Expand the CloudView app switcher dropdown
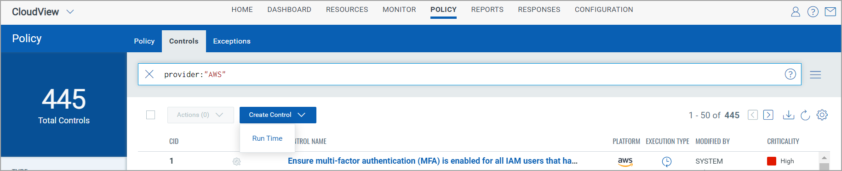The height and width of the screenshot is (171, 842). click(70, 12)
